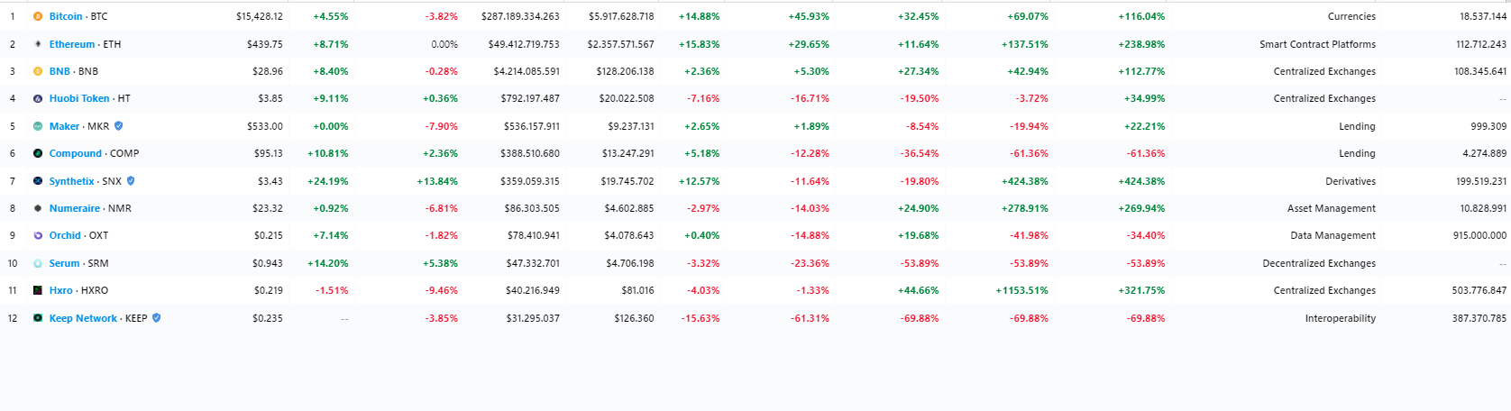
Task: Click the Synthetix logo icon
Action: 38,181
